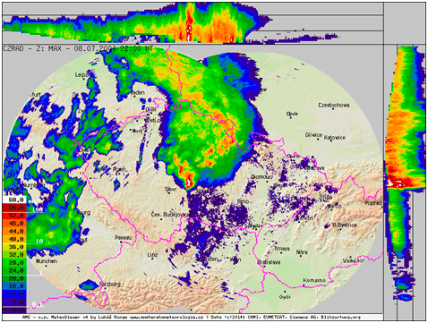Click the 32.0 yellow-green legend swatch
428x323 pixels.
tap(14, 255)
